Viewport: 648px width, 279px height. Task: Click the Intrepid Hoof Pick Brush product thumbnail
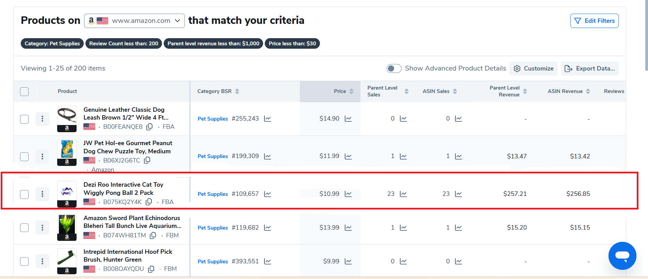click(67, 261)
